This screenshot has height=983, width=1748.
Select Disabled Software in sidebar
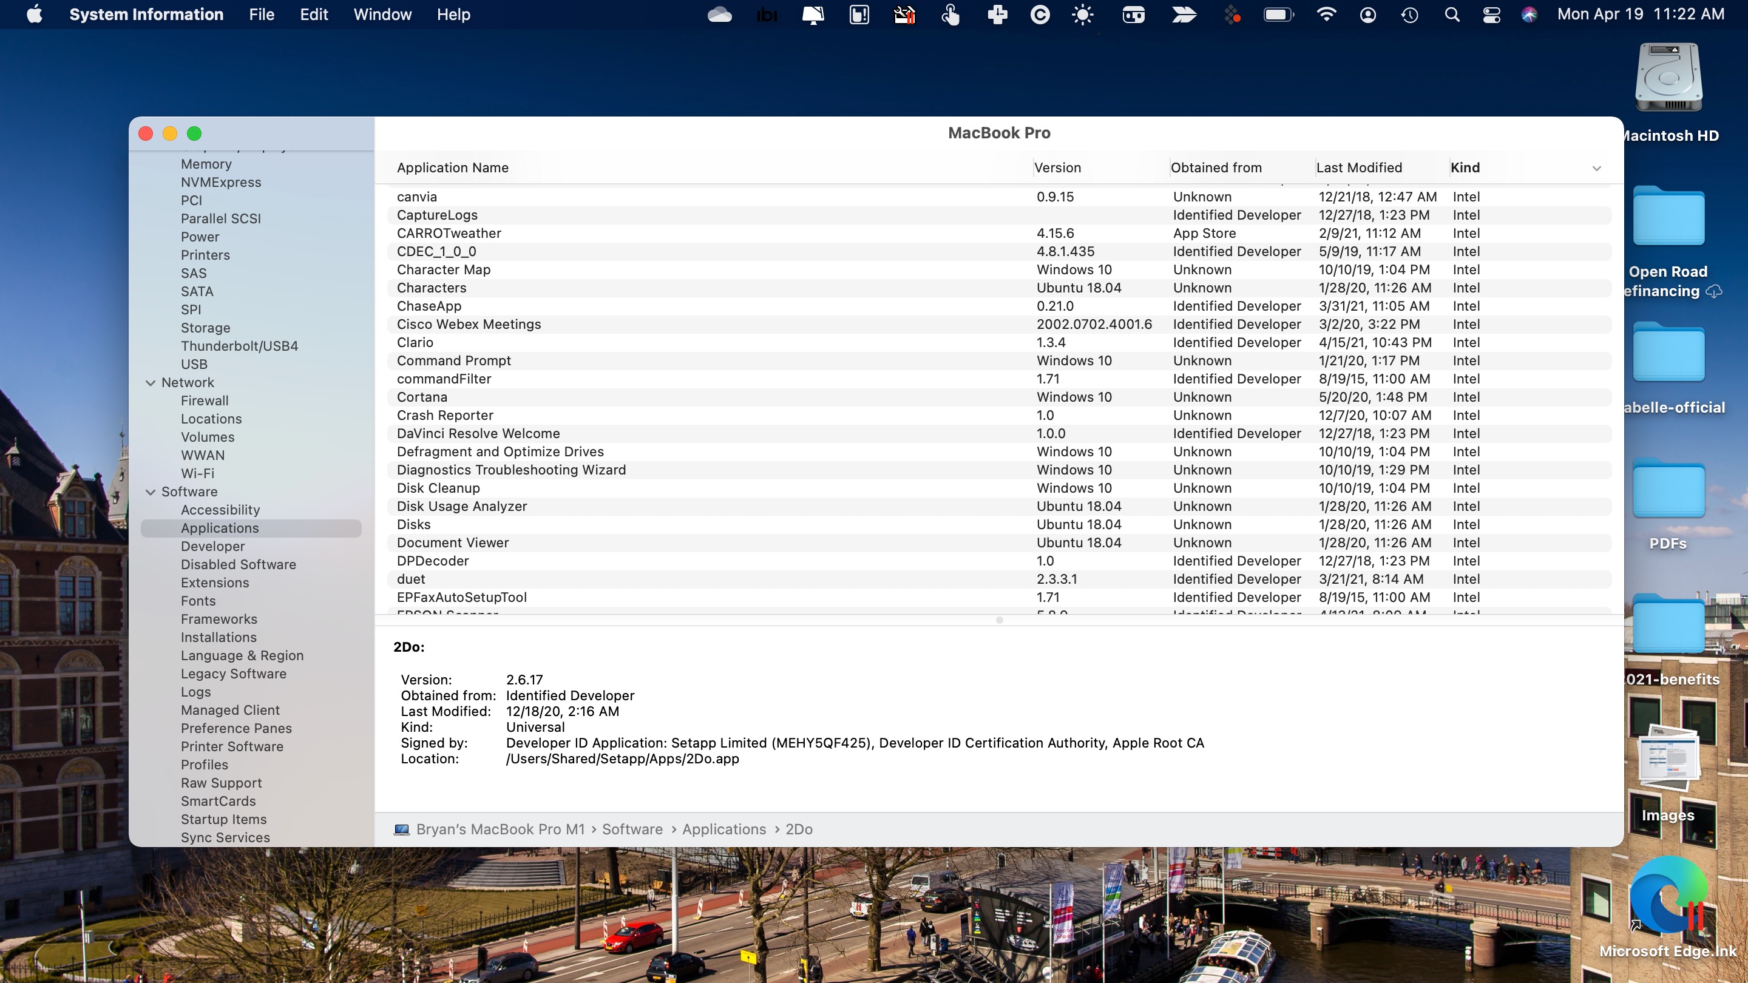(238, 564)
